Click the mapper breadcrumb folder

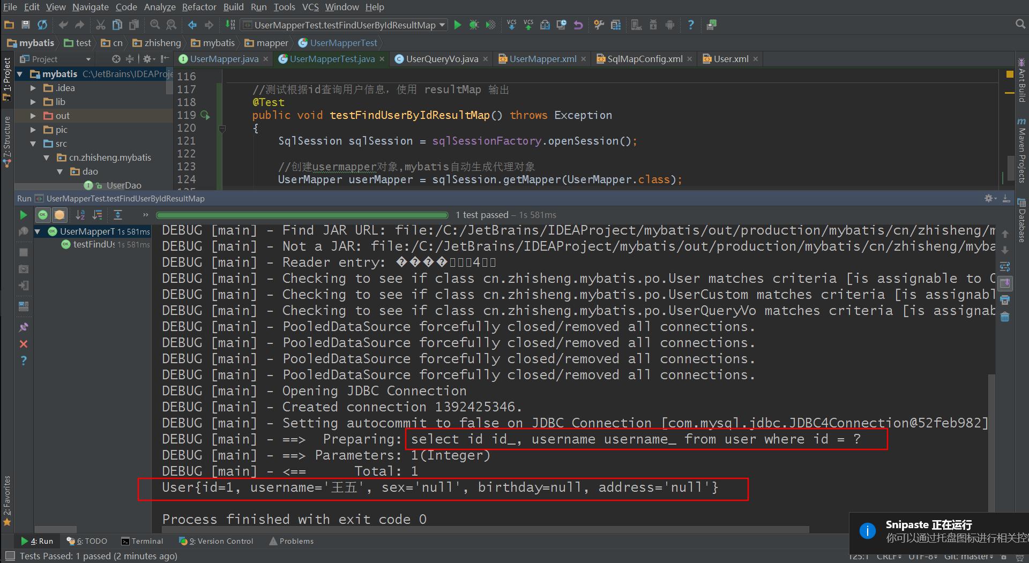[266, 43]
